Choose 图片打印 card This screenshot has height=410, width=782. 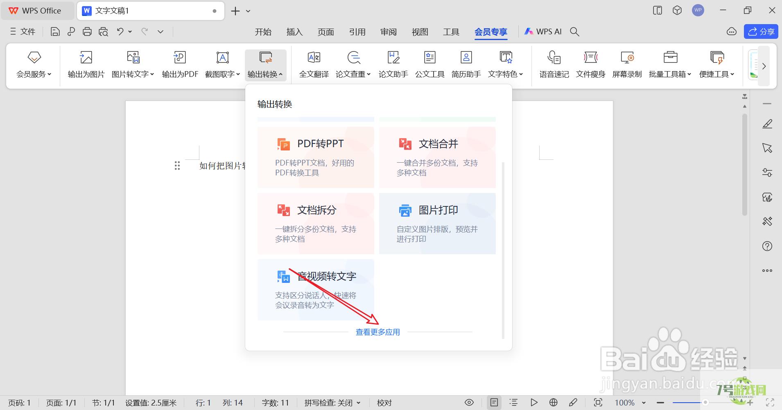pos(437,224)
